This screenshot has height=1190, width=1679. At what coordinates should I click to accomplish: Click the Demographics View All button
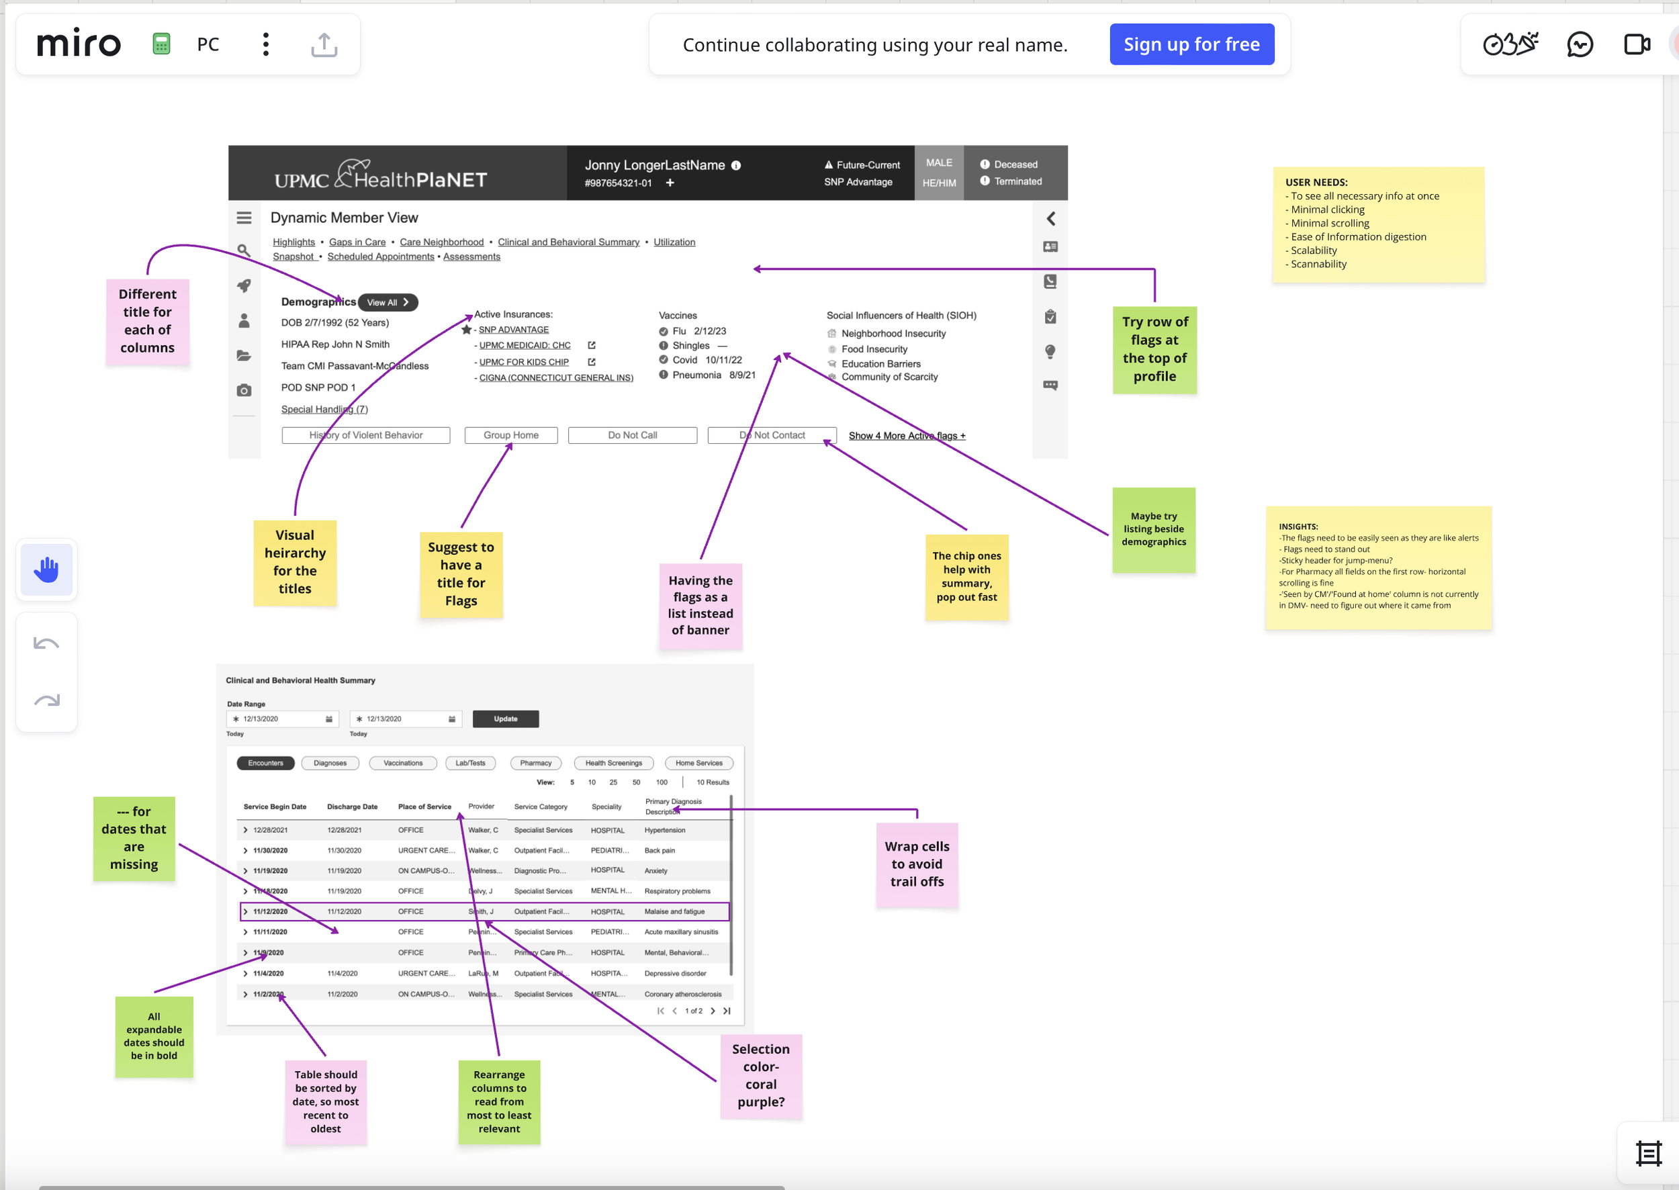pos(387,302)
